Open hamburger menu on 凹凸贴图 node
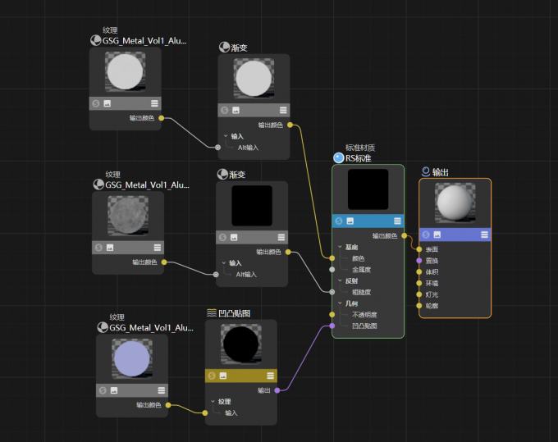This screenshot has height=442, width=558. [271, 376]
